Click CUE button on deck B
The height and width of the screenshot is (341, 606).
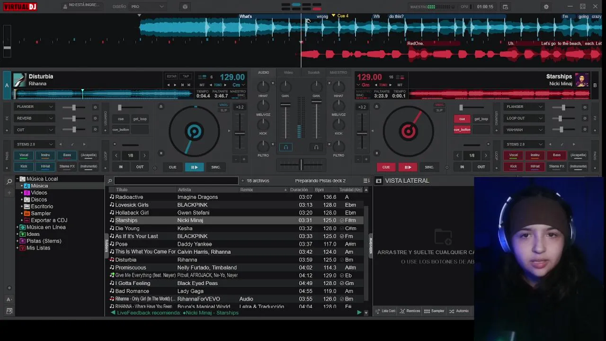pos(386,167)
